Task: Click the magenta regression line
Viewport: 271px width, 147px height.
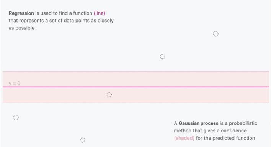Action: click(x=136, y=87)
